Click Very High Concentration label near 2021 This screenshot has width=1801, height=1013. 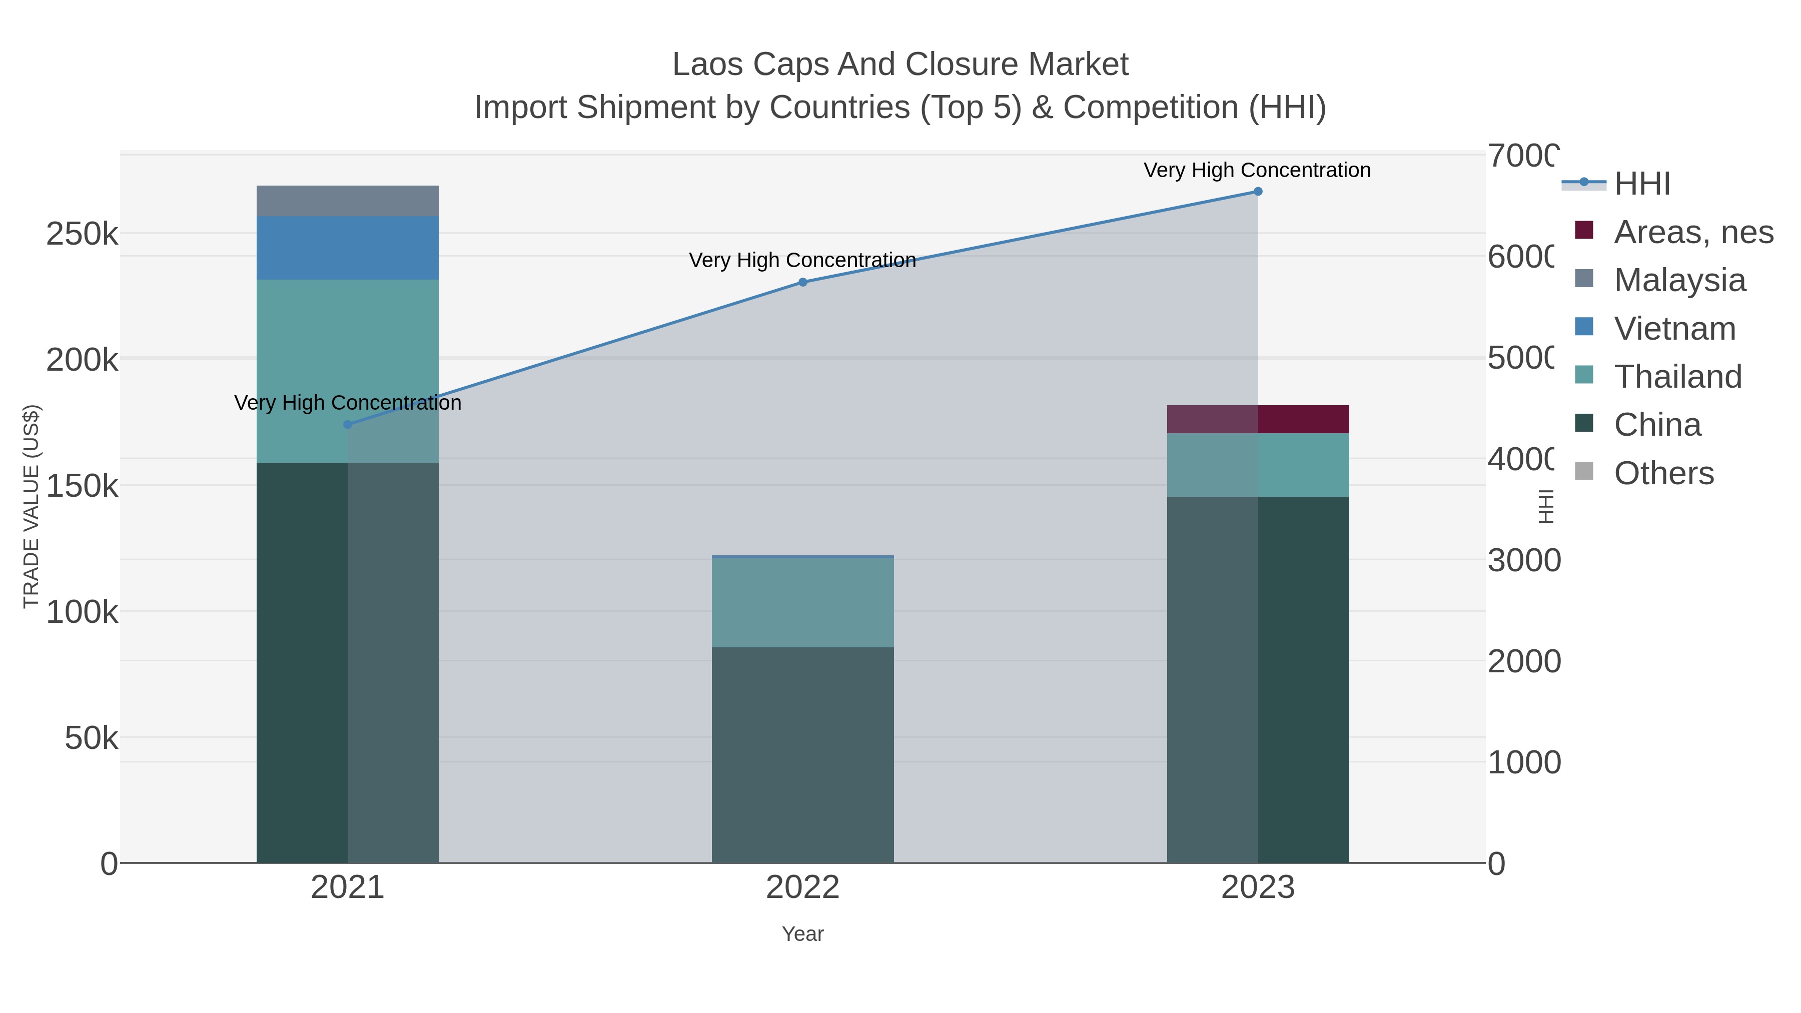coord(348,403)
